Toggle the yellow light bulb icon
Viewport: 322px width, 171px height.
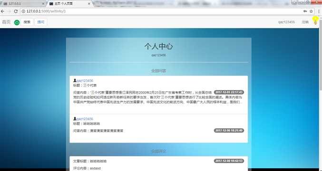click(x=315, y=21)
